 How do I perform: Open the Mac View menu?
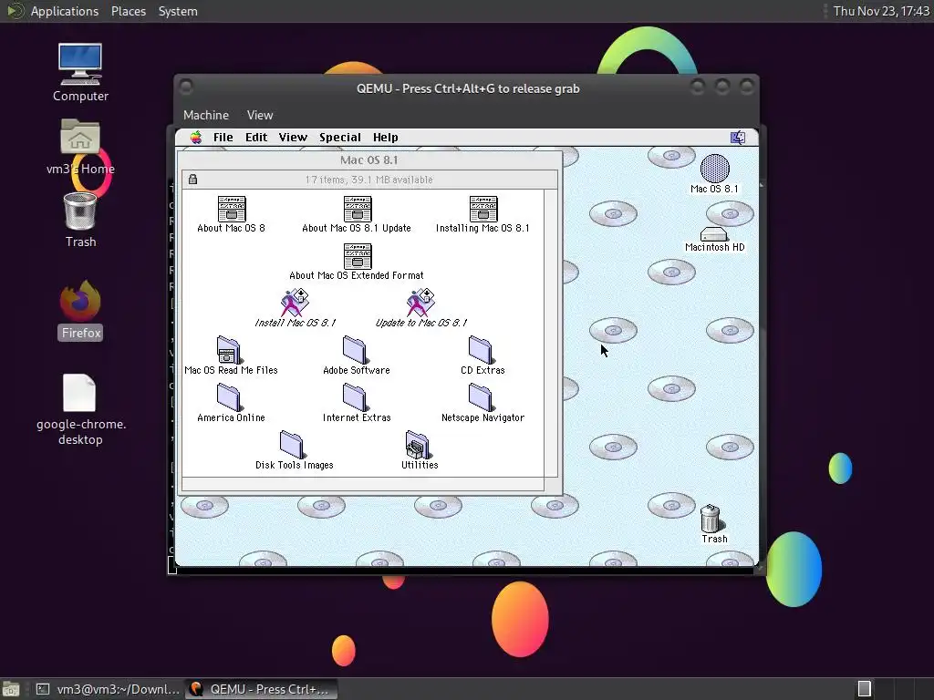[x=293, y=138]
